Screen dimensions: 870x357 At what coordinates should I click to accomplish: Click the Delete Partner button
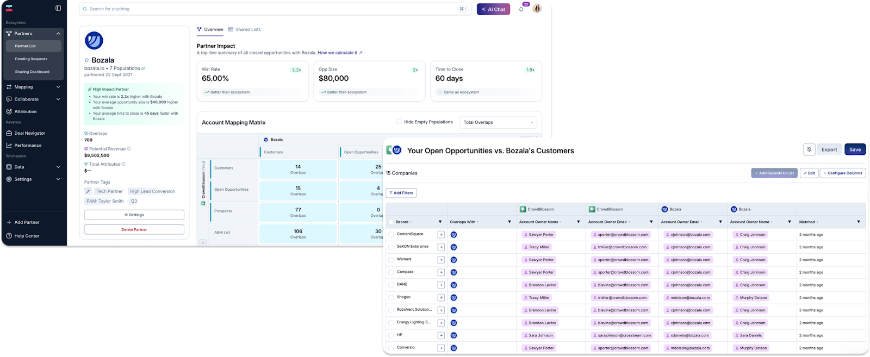point(134,229)
